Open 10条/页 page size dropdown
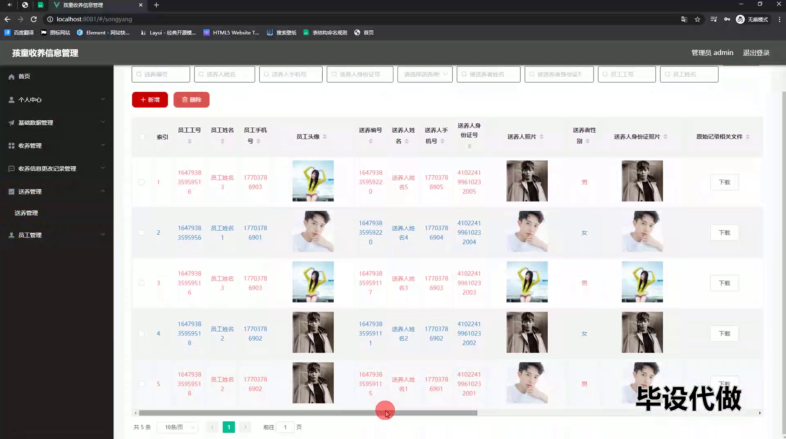This screenshot has height=439, width=786. click(177, 427)
